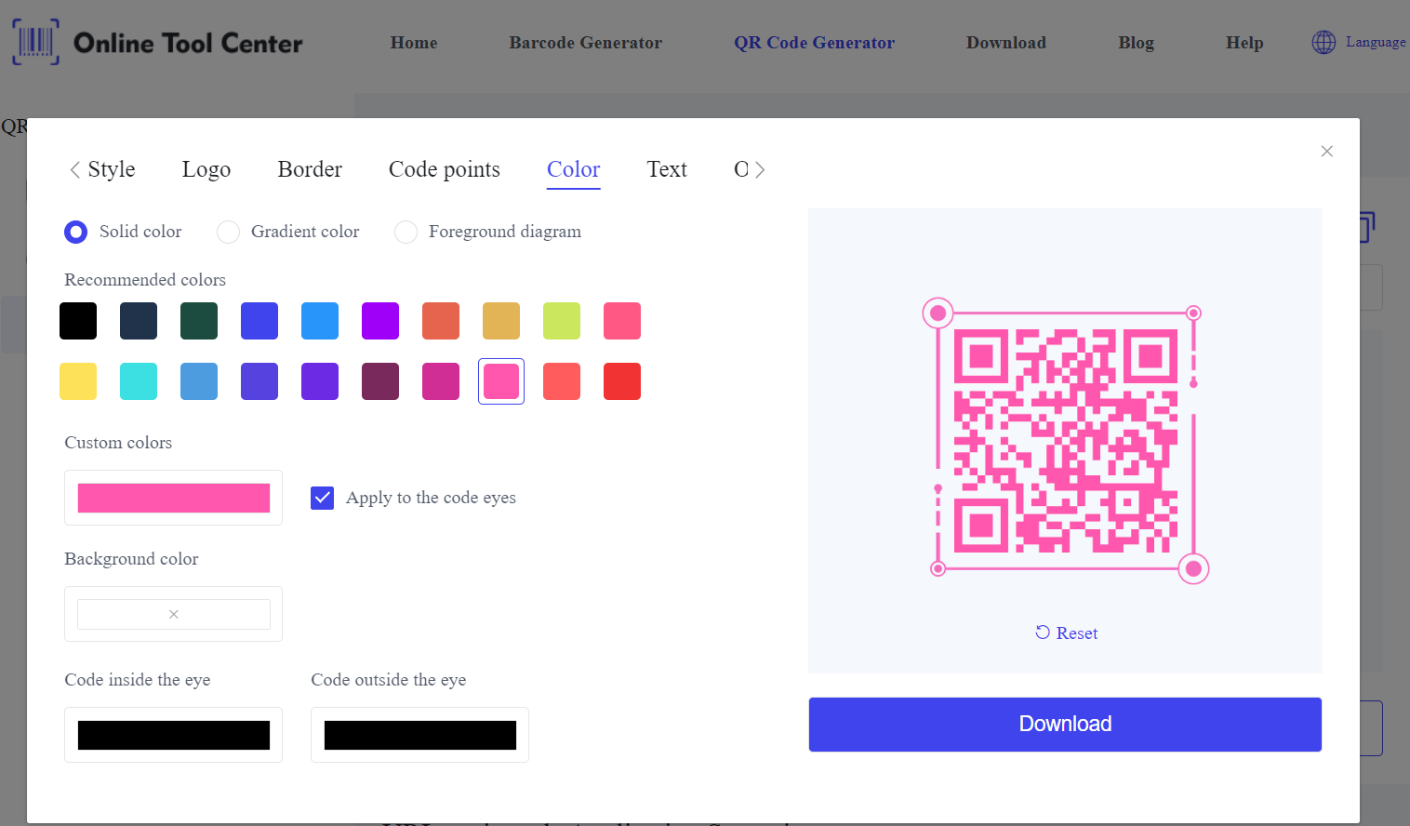The image size is (1410, 826).
Task: Open the Barcode Generator page
Action: [586, 43]
